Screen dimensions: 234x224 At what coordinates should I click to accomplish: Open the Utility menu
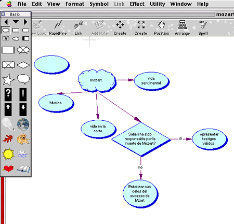click(158, 4)
